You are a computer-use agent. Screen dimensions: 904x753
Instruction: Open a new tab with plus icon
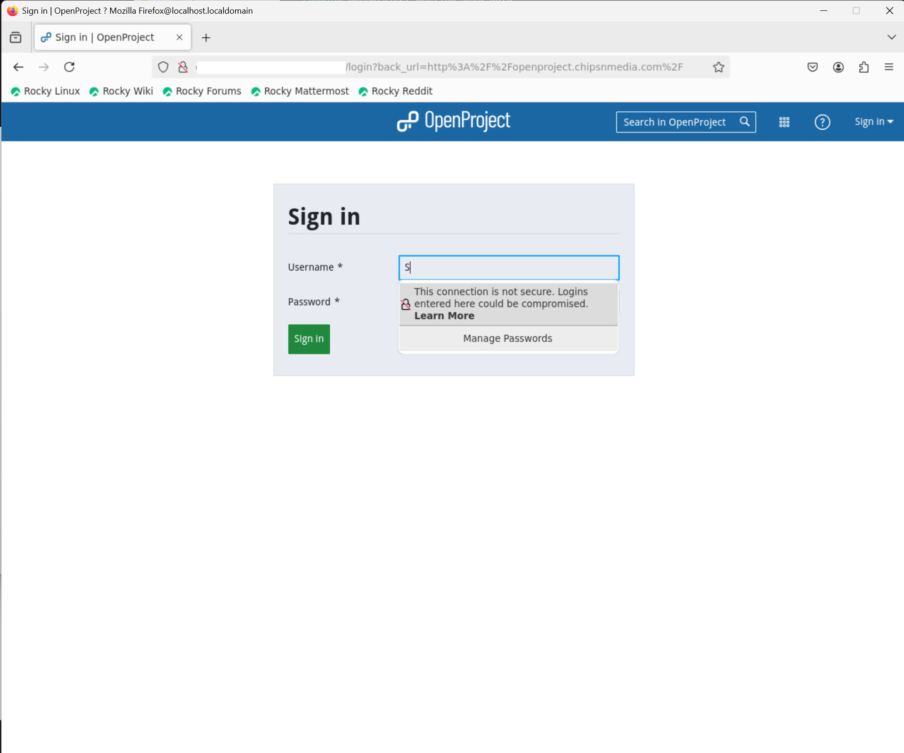[x=206, y=38]
